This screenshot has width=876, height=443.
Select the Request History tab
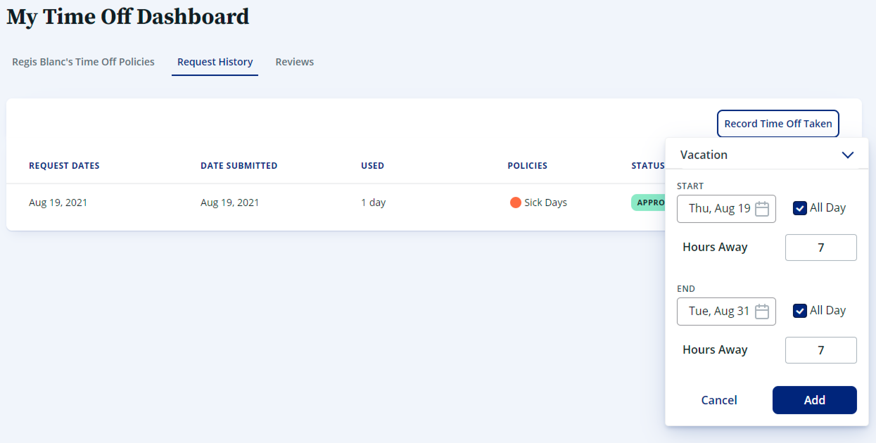coord(215,62)
